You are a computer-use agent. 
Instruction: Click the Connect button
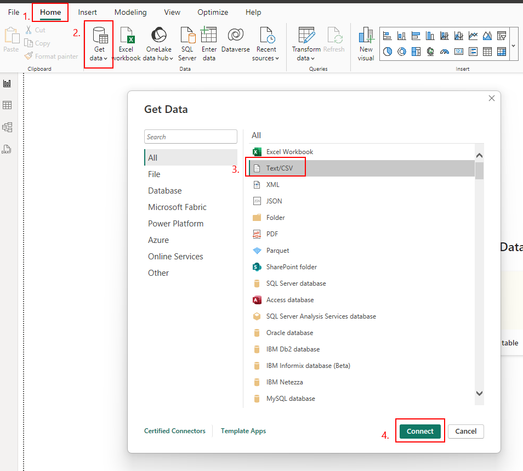(x=420, y=432)
